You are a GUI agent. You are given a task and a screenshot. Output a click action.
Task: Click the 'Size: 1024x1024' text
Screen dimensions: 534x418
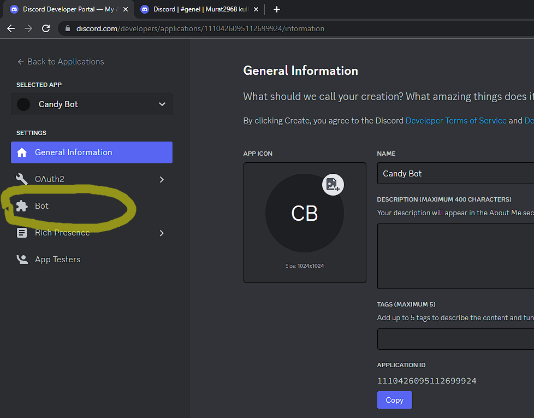click(305, 266)
